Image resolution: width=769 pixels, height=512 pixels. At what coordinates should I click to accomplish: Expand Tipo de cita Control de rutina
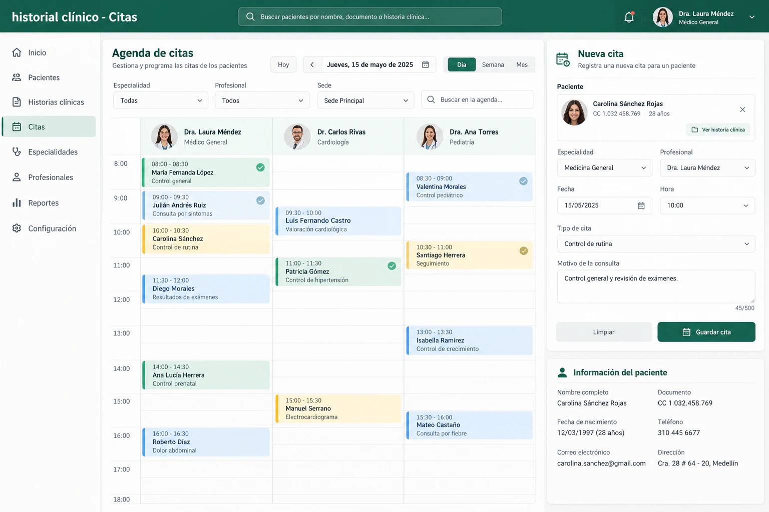pos(656,244)
